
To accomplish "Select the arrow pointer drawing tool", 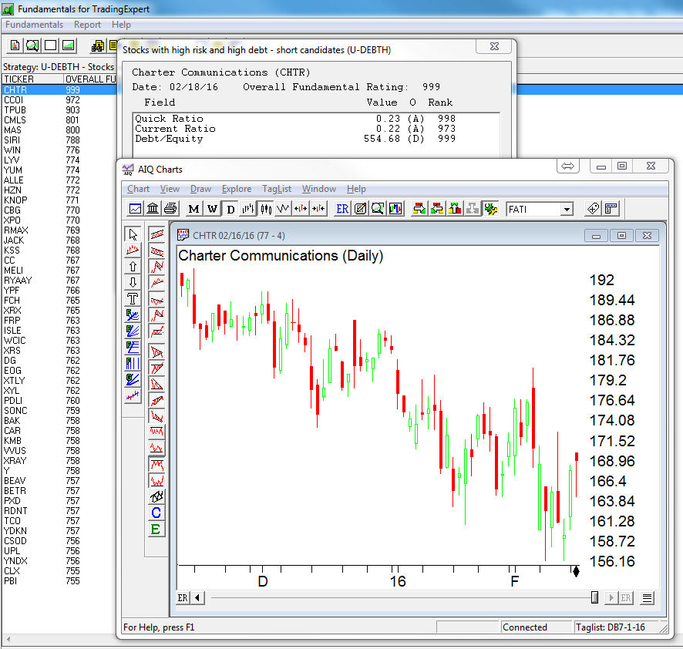I will [133, 234].
